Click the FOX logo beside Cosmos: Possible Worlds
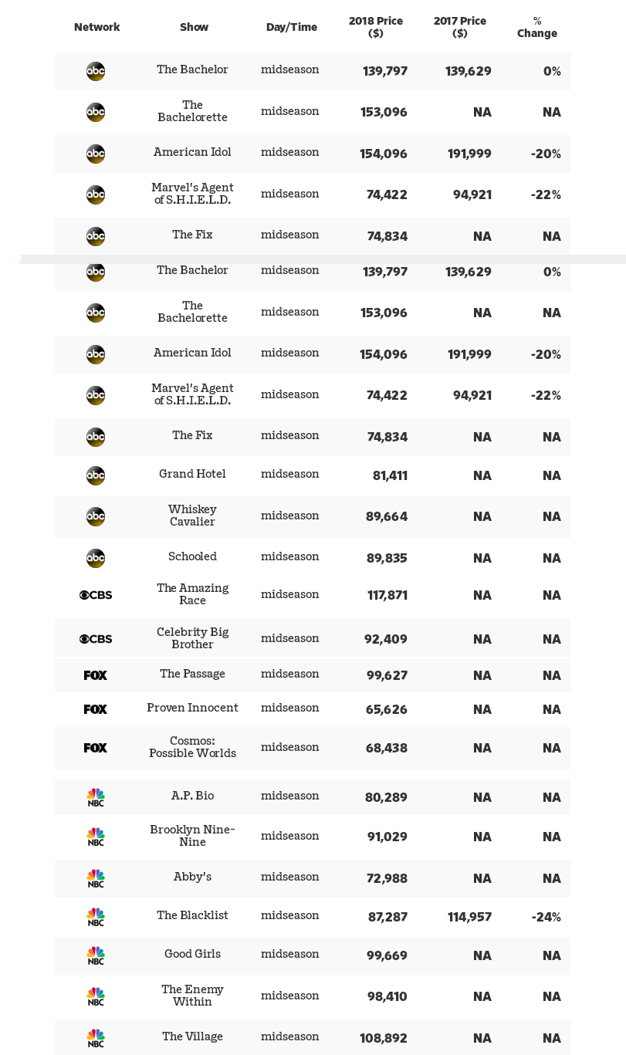This screenshot has height=1055, width=626. click(x=96, y=748)
